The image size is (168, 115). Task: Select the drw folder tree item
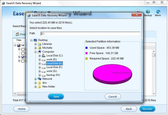point(45,83)
